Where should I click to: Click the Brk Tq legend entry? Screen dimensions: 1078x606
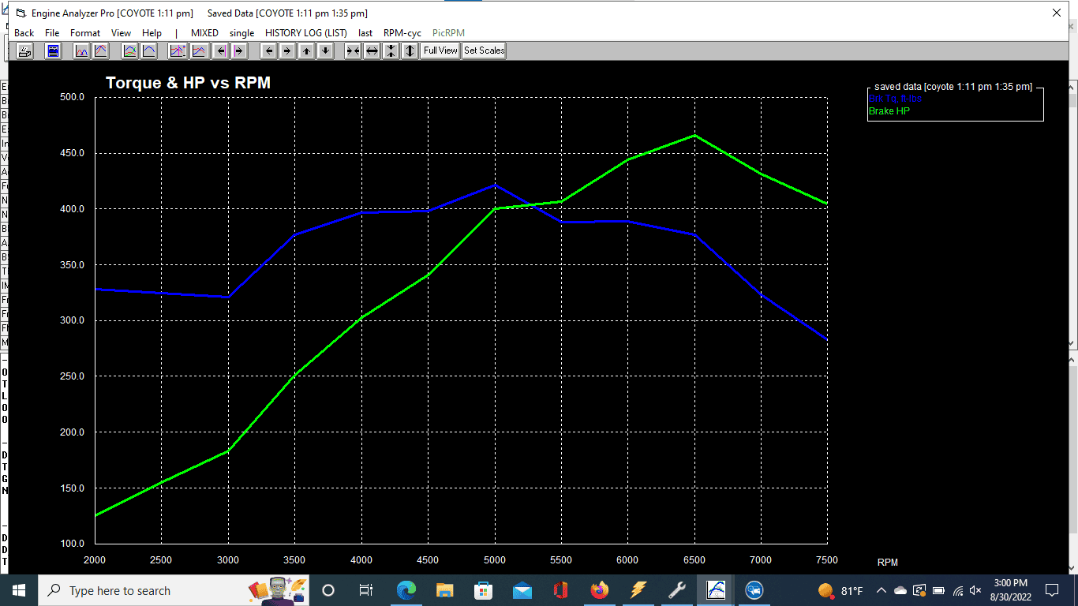pos(895,99)
